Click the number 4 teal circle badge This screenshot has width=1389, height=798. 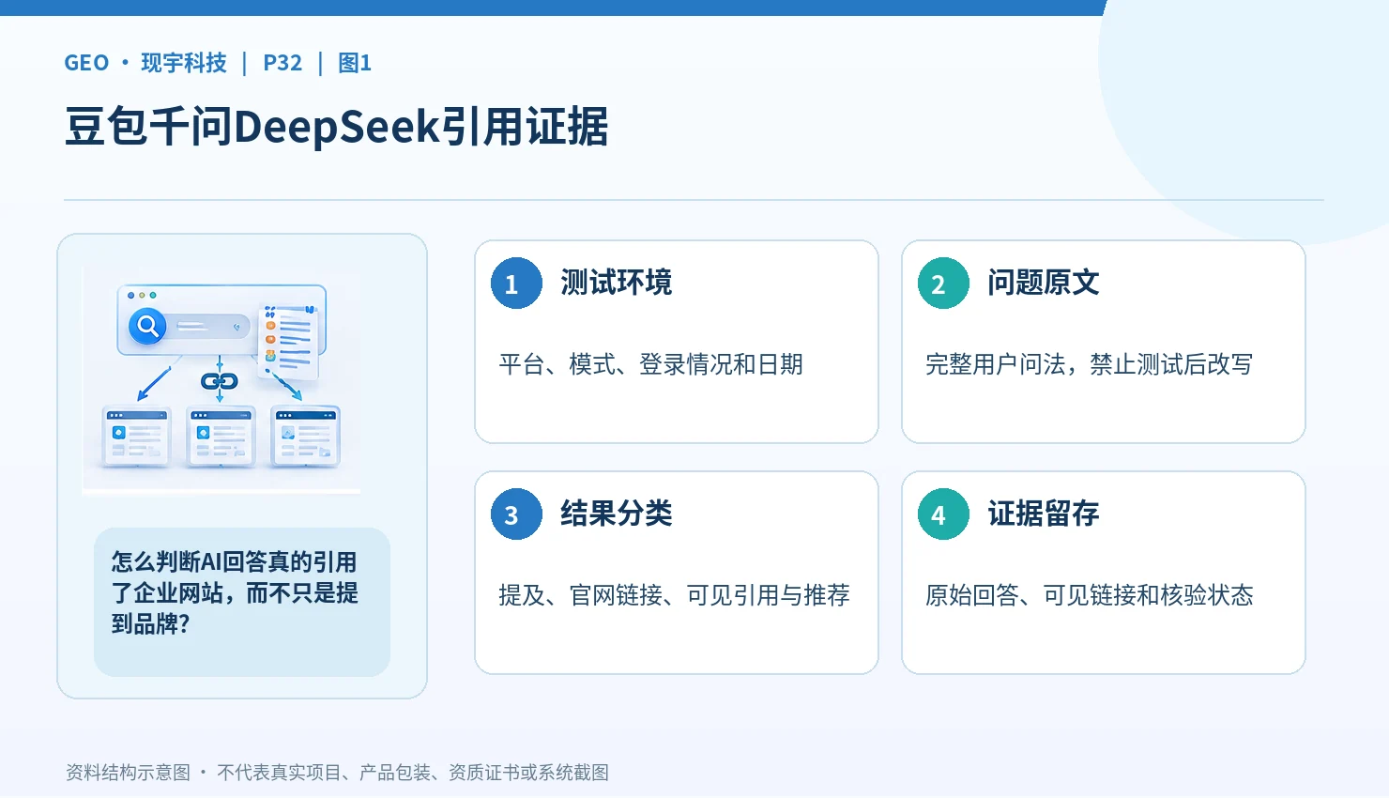click(x=943, y=514)
